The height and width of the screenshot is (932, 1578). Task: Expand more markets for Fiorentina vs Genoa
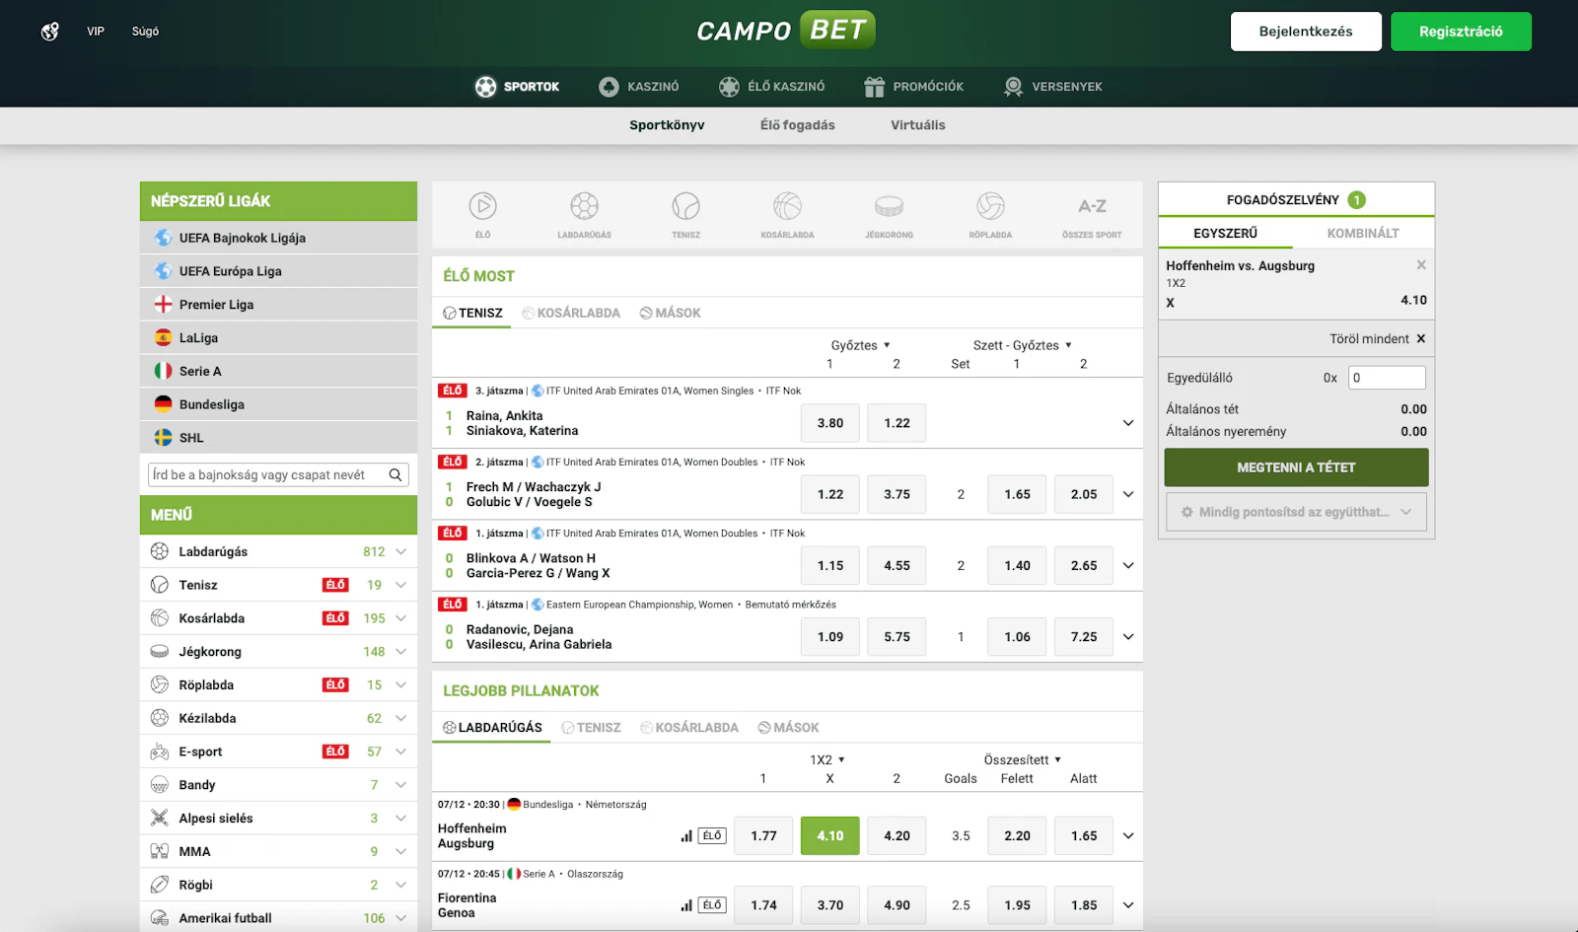[x=1127, y=904]
